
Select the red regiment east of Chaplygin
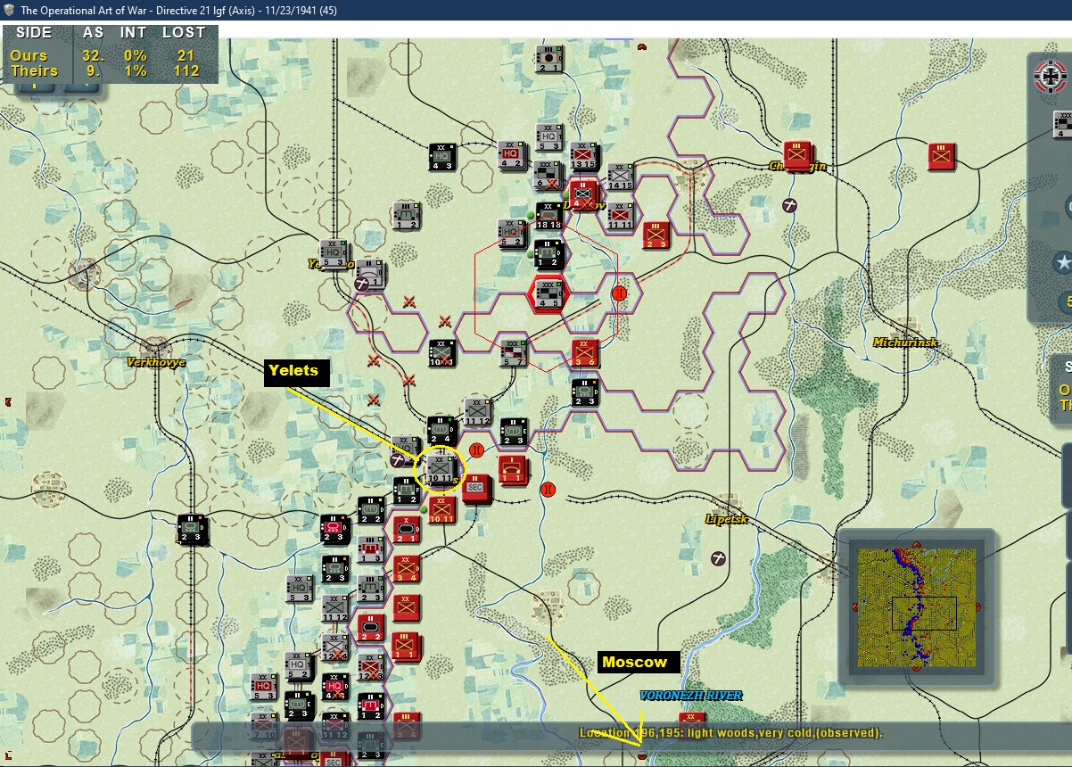pyautogui.click(x=942, y=156)
